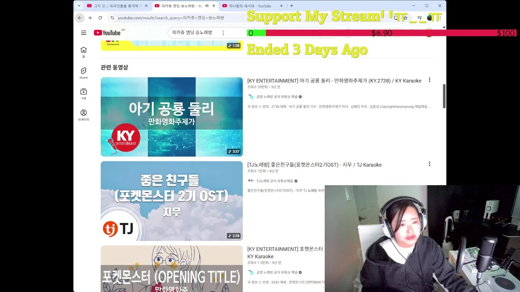Screen dimensions: 520x292
Task: Mute audio via the tab speaker icon
Action: 207,6
